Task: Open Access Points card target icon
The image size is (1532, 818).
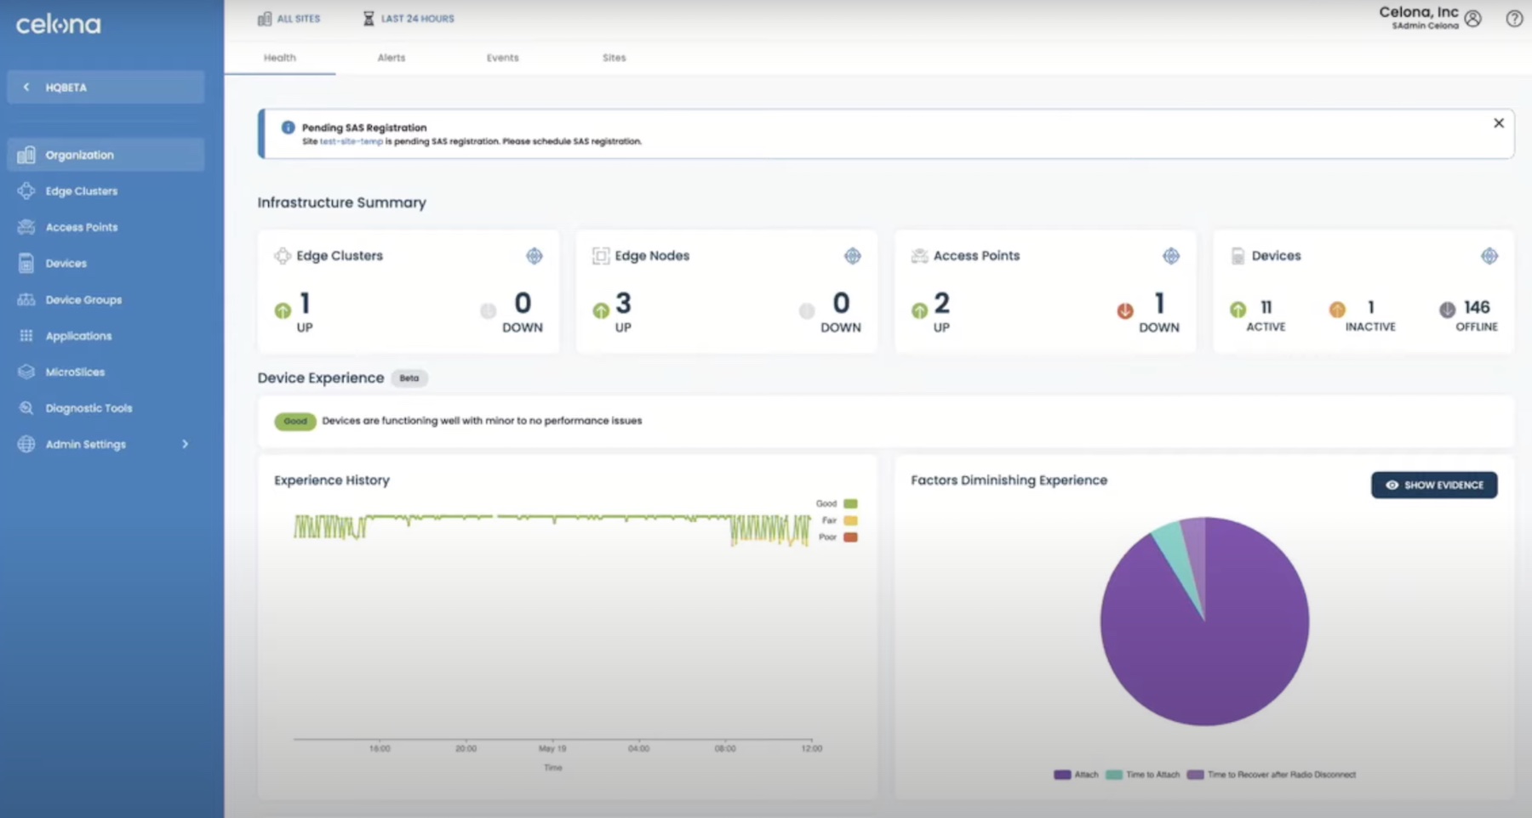Action: point(1171,256)
